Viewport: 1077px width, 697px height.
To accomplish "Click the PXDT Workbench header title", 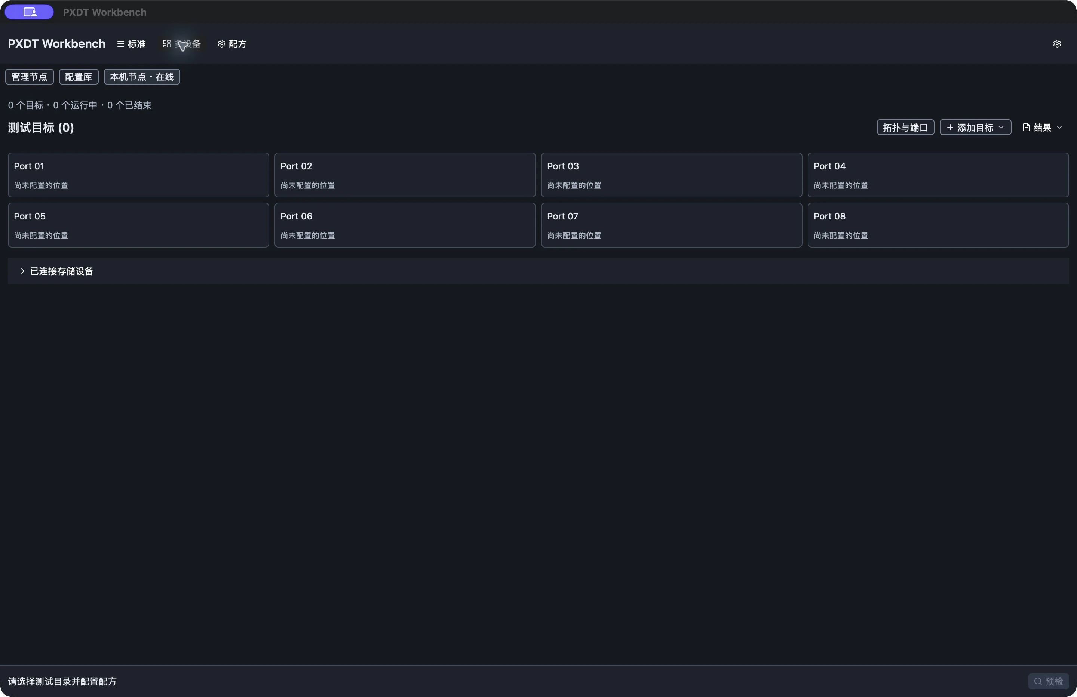I will [x=56, y=44].
